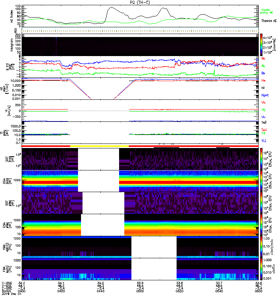Click the plot title 'P2 (TH-C)'
This screenshot has height=299, width=280.
coord(140,2)
